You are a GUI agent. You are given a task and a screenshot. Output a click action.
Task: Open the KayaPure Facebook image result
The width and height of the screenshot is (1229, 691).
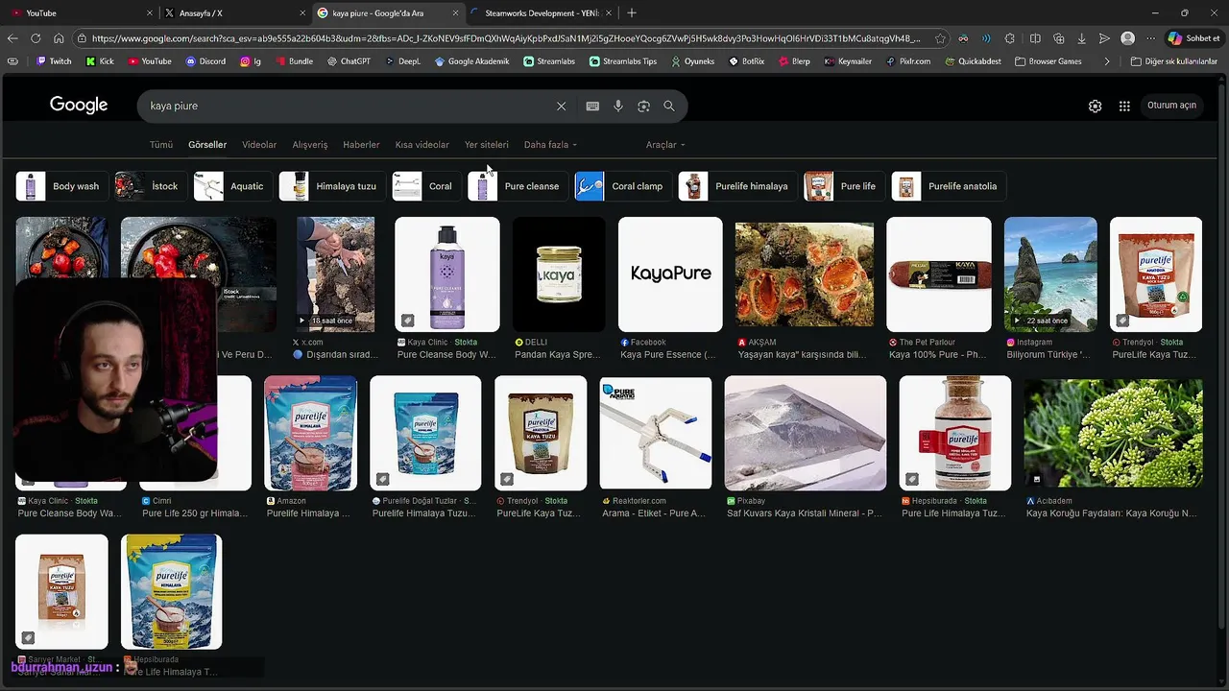[670, 274]
